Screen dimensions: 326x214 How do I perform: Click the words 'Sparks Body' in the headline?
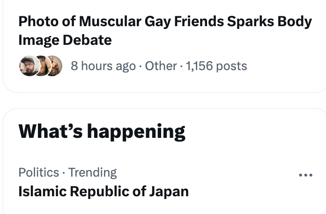(x=269, y=21)
